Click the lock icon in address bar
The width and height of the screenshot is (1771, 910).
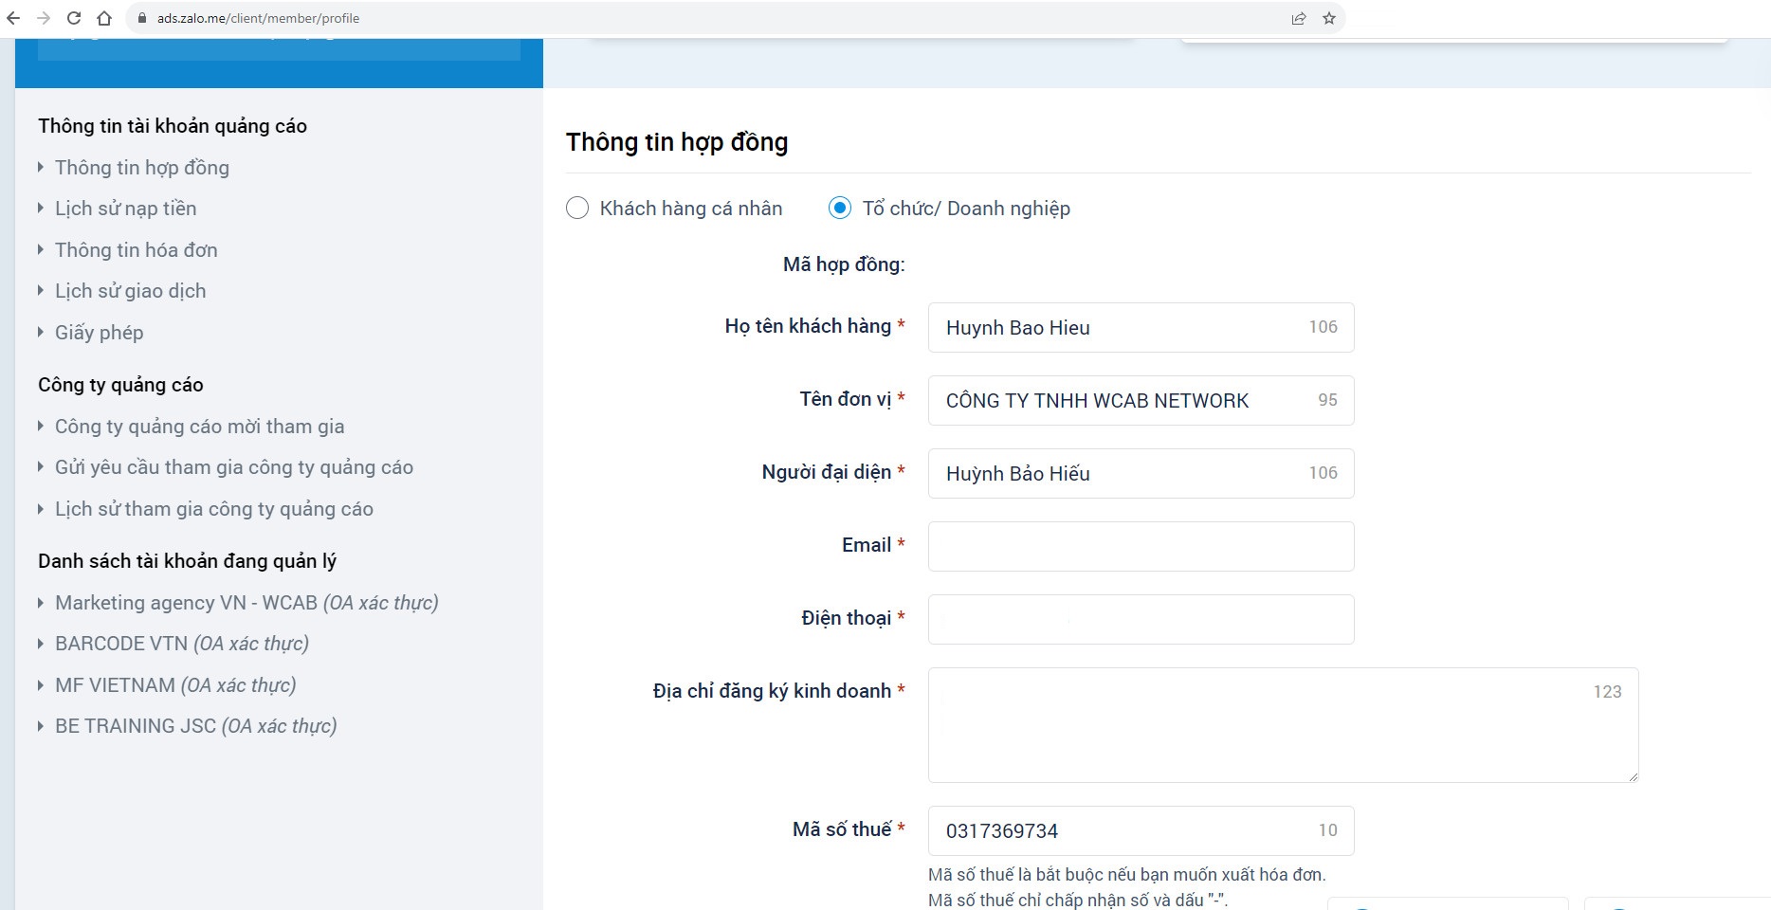(x=142, y=18)
